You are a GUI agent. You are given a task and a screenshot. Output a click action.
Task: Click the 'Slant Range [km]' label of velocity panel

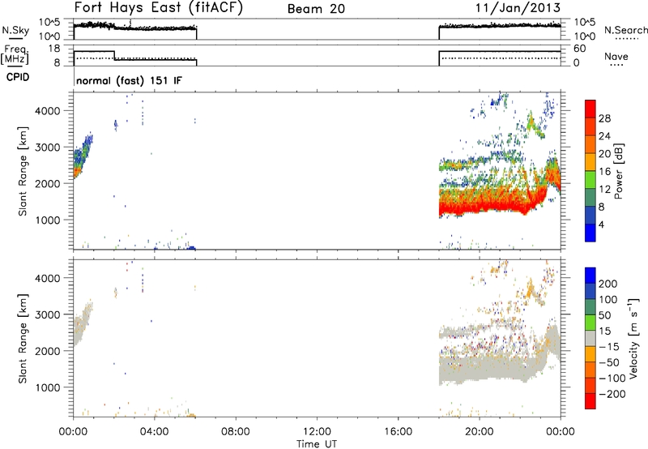(x=23, y=339)
